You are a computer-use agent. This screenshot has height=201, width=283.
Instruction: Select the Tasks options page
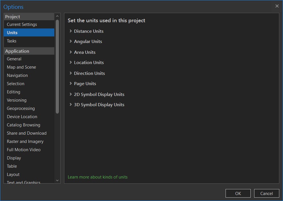coord(12,41)
